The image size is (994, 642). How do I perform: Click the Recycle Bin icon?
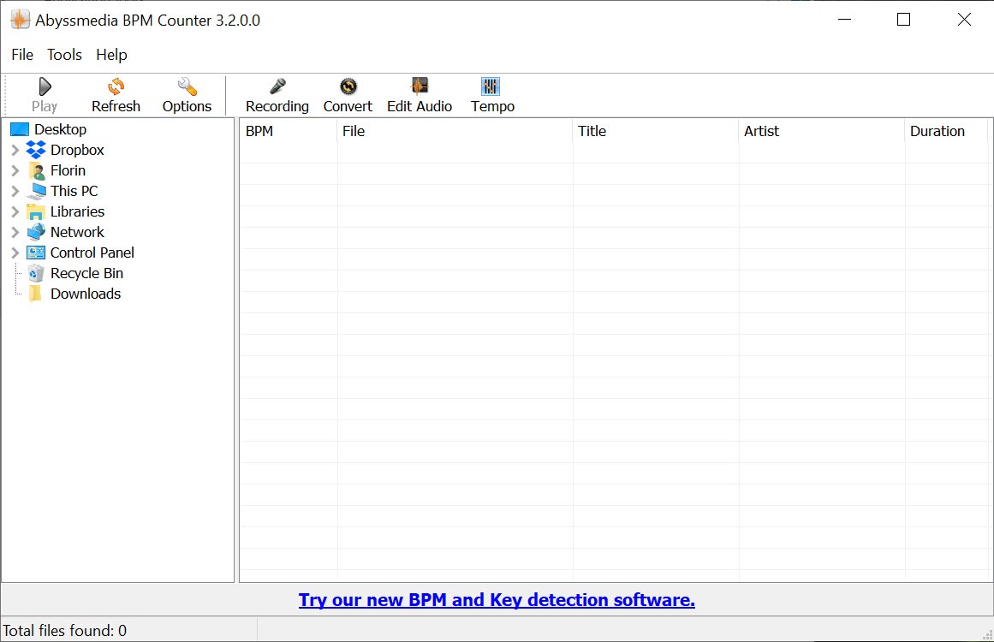36,273
